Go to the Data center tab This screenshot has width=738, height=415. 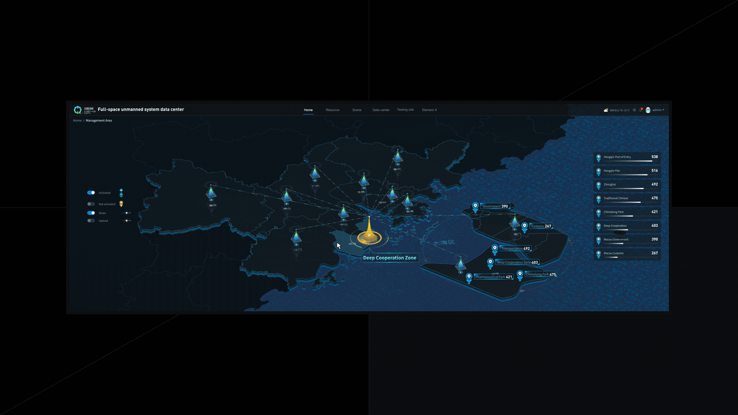click(x=381, y=110)
